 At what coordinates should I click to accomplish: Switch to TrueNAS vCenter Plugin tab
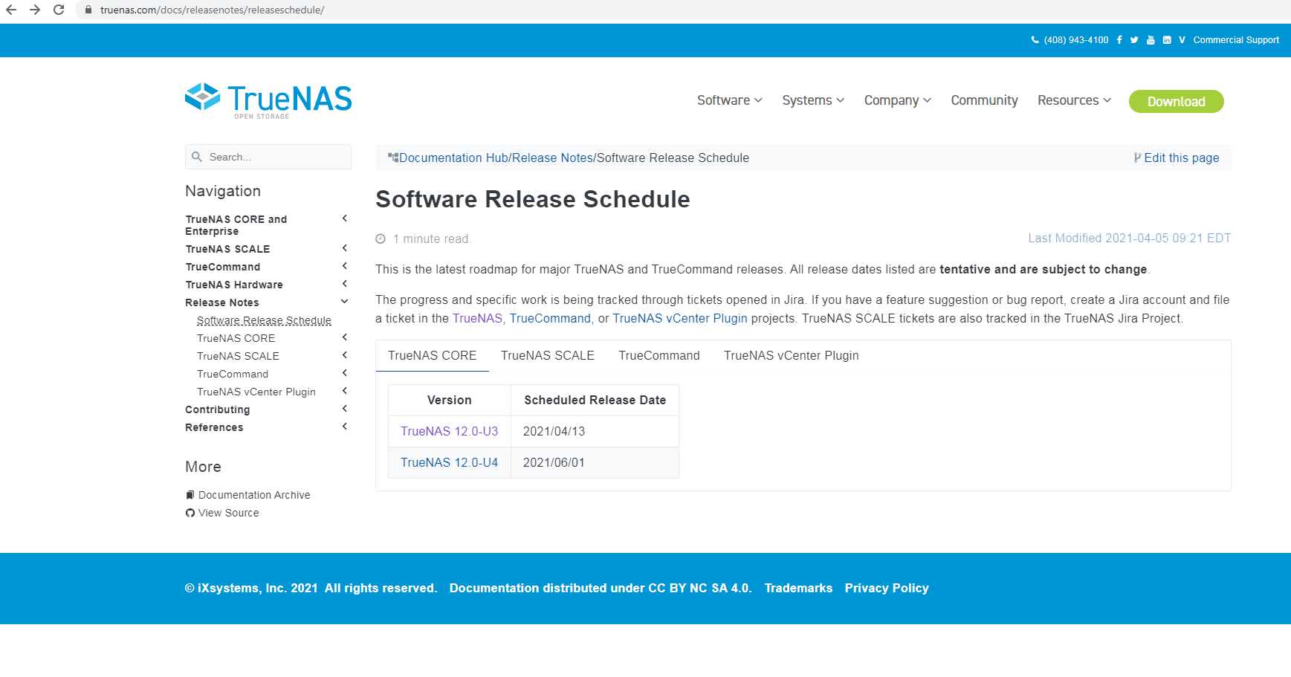(792, 355)
